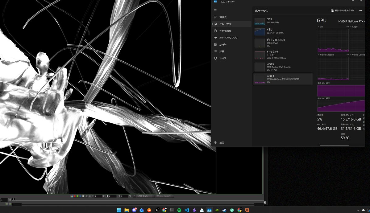Open the sRGB - Display color space dropdown
The height and width of the screenshot is (213, 370).
pos(145,196)
